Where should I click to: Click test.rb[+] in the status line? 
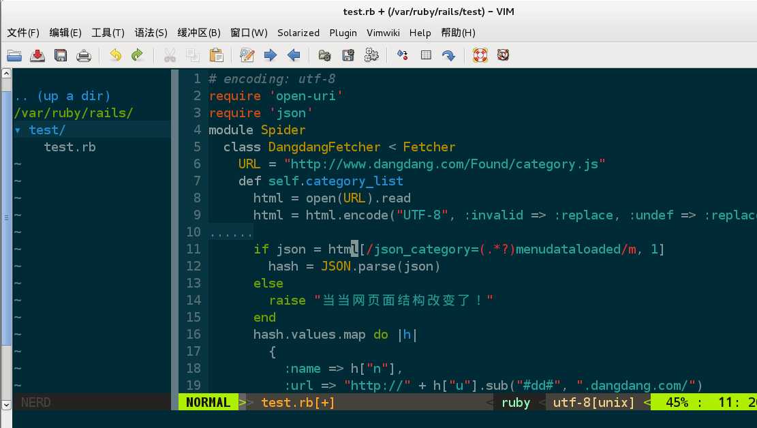coord(298,402)
